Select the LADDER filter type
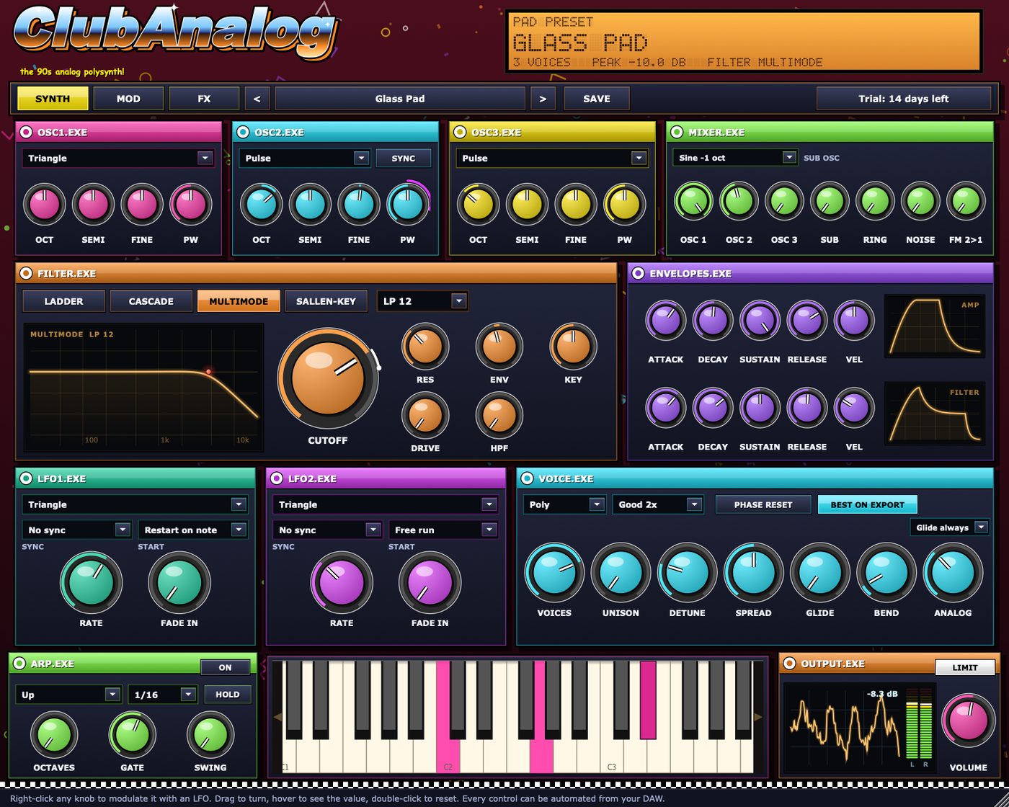The height and width of the screenshot is (807, 1009). point(63,301)
